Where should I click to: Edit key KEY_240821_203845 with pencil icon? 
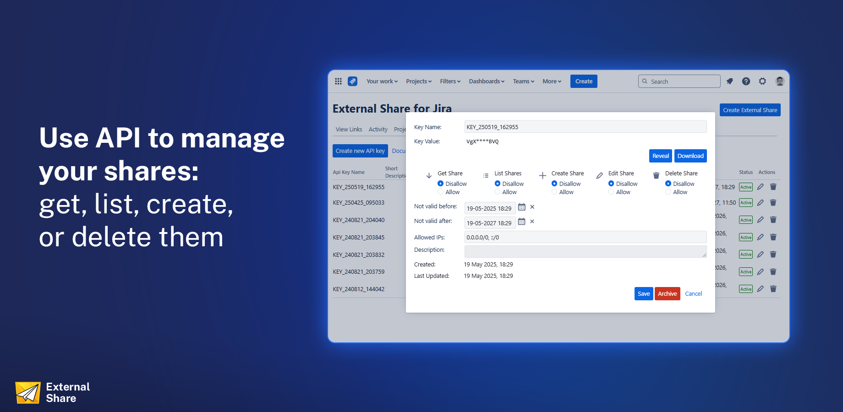761,237
